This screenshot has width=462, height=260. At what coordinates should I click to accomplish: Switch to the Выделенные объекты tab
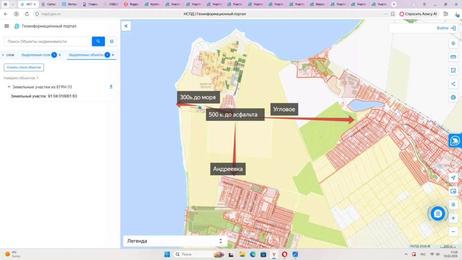(x=86, y=55)
